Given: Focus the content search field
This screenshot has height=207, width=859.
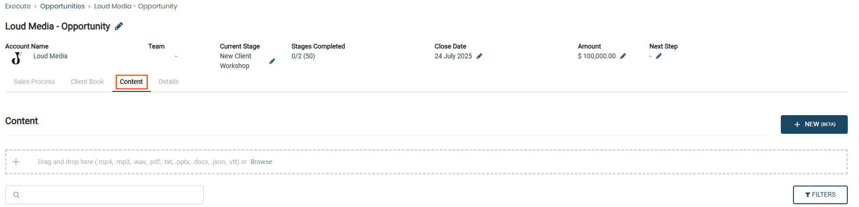Looking at the screenshot, I should pos(104,195).
